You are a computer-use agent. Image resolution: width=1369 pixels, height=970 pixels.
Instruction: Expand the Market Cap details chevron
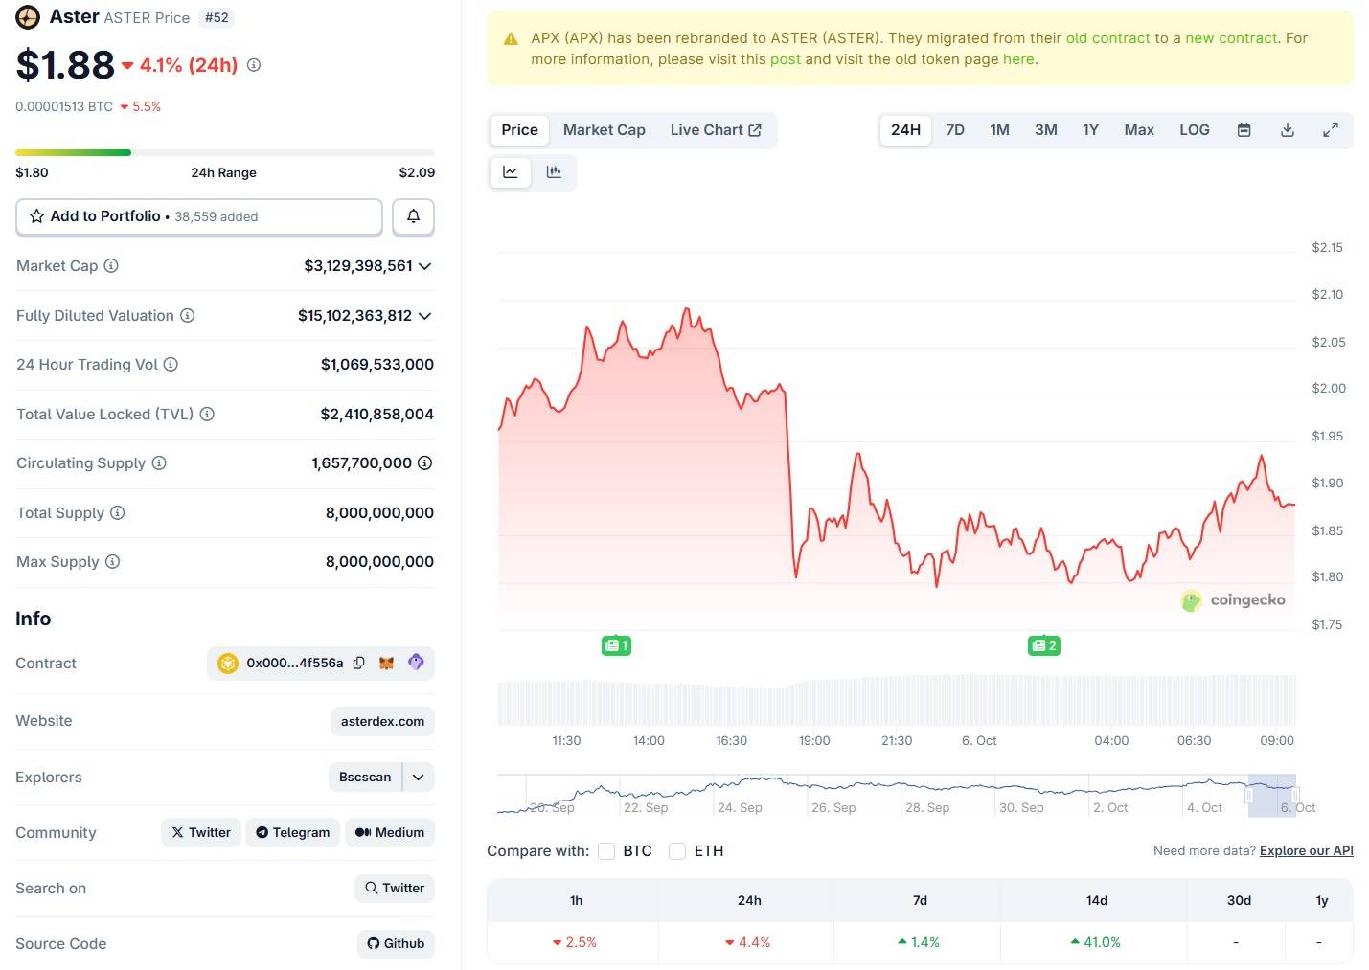click(424, 266)
